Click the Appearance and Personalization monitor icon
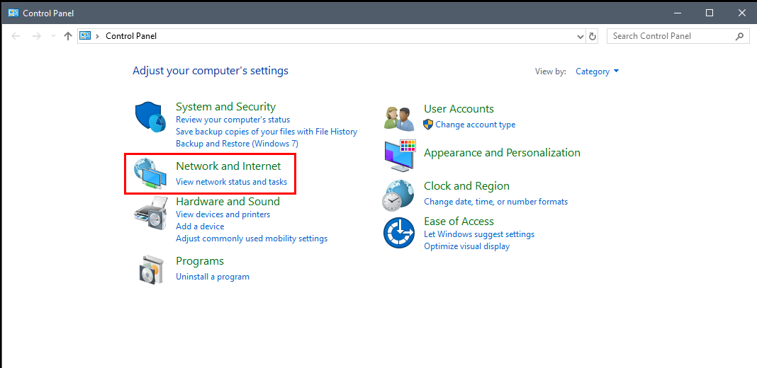 point(400,155)
